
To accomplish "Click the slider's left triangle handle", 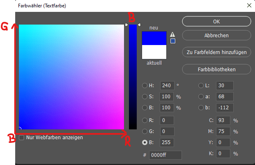I will pos(126,25).
